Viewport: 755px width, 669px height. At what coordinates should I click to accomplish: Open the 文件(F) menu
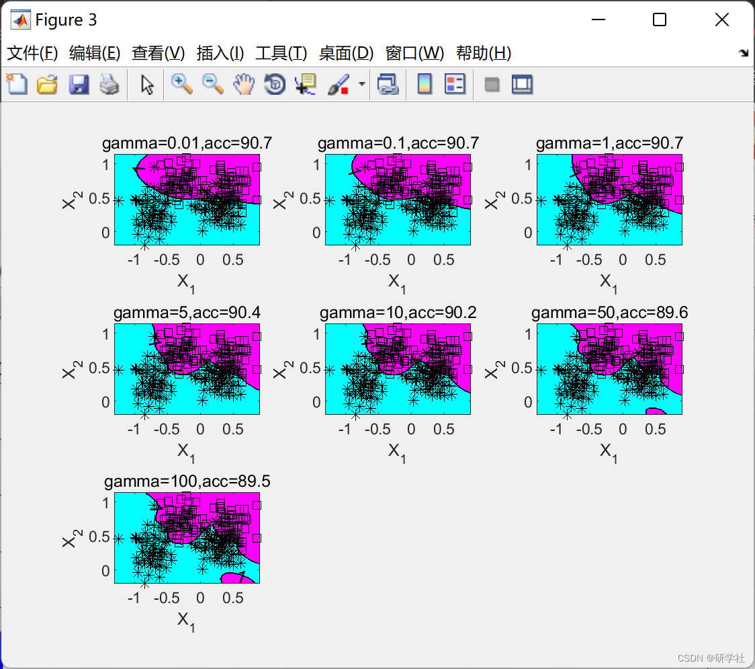click(32, 53)
